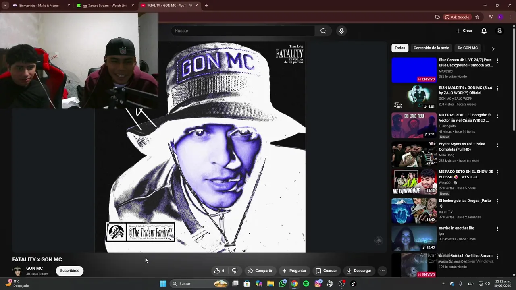Subscribe with the Suscribirse button
The width and height of the screenshot is (516, 290).
70,271
